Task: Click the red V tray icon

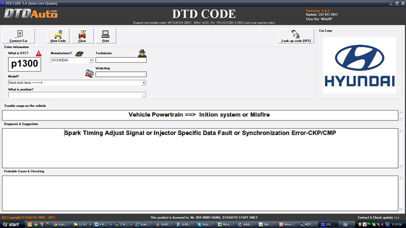Action: 364,224
